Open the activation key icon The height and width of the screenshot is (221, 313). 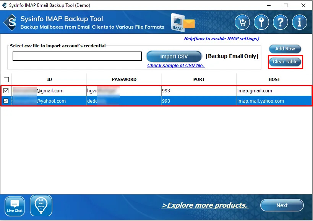pos(261,22)
